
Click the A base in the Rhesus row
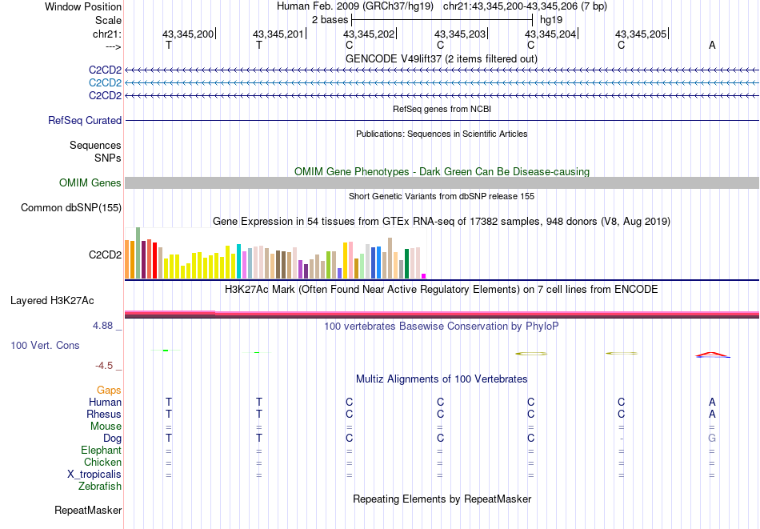point(712,414)
